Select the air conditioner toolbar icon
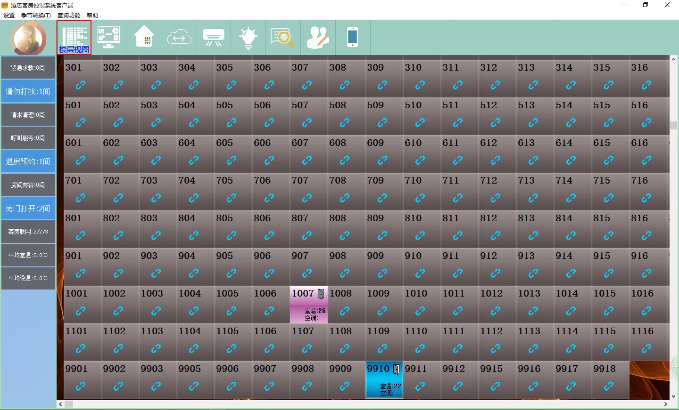 [x=214, y=37]
